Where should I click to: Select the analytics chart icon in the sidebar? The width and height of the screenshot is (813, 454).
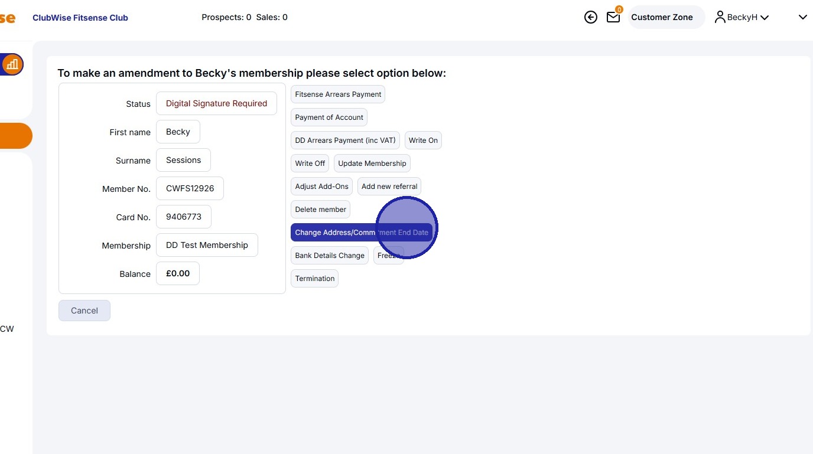[x=12, y=64]
